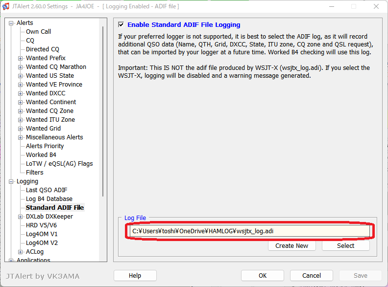Viewport: 388px width, 287px height.
Task: Select Wanted Continent tree item
Action: pos(51,102)
